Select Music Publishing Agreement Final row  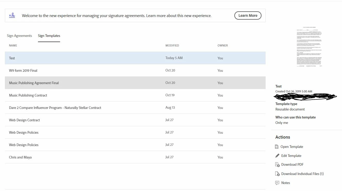135,83
